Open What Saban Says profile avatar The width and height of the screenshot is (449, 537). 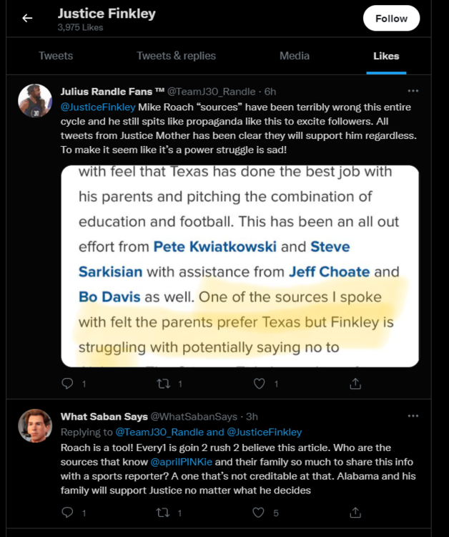[35, 426]
